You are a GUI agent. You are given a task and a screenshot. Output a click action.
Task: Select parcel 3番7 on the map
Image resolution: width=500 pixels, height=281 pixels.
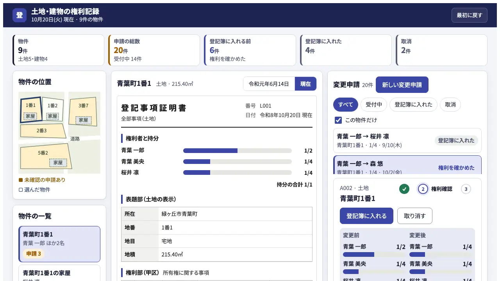click(x=83, y=111)
